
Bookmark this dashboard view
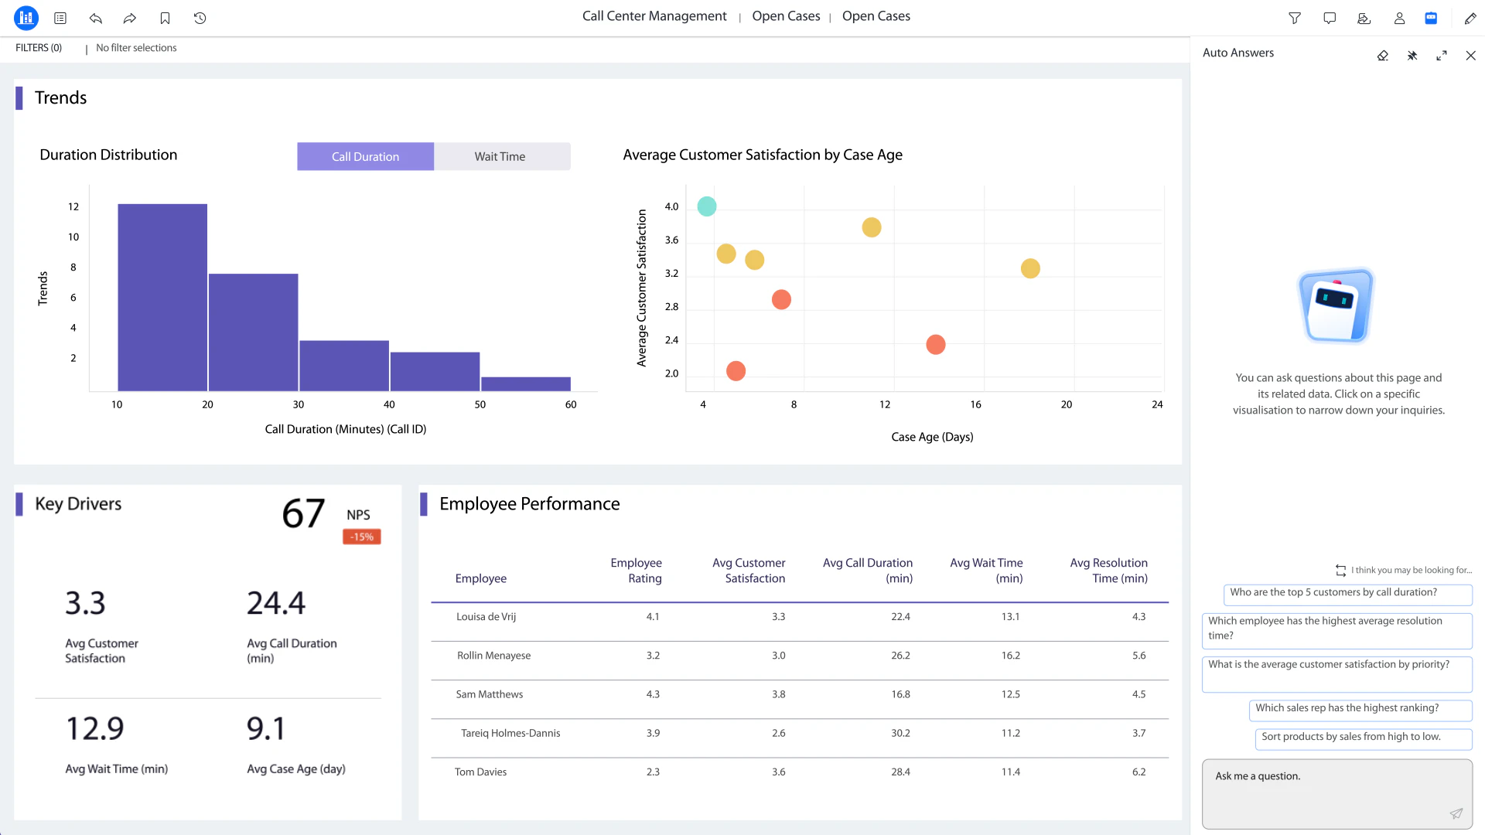pyautogui.click(x=165, y=18)
